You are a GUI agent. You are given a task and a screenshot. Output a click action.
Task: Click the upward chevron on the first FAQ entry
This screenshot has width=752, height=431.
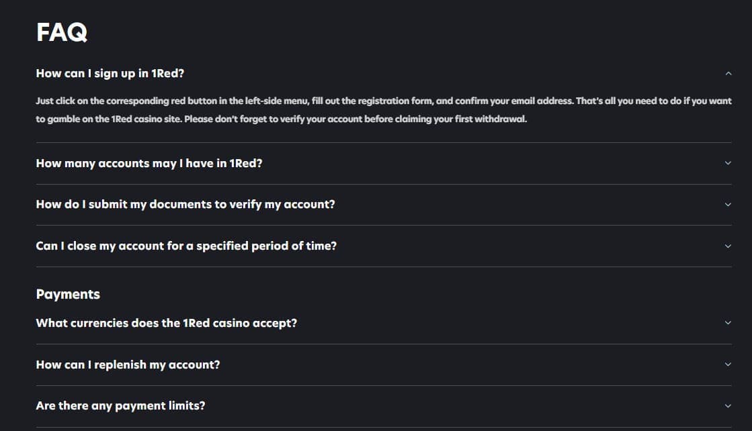(728, 73)
